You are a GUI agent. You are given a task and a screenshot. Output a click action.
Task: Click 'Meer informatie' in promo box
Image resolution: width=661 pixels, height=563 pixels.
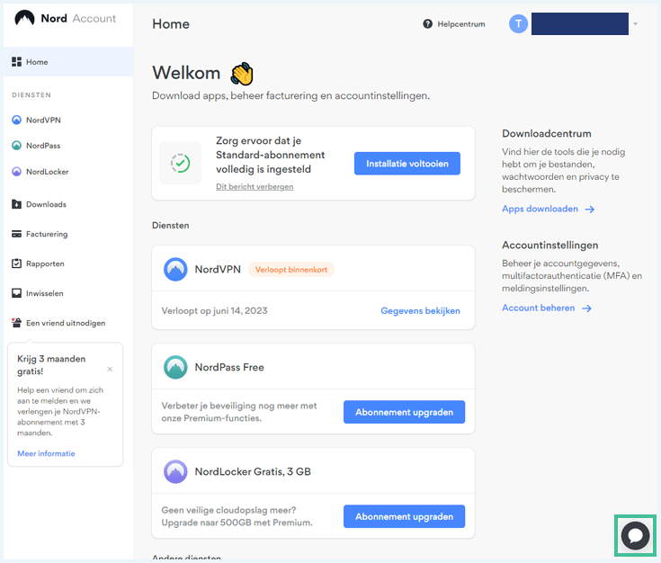[46, 454]
